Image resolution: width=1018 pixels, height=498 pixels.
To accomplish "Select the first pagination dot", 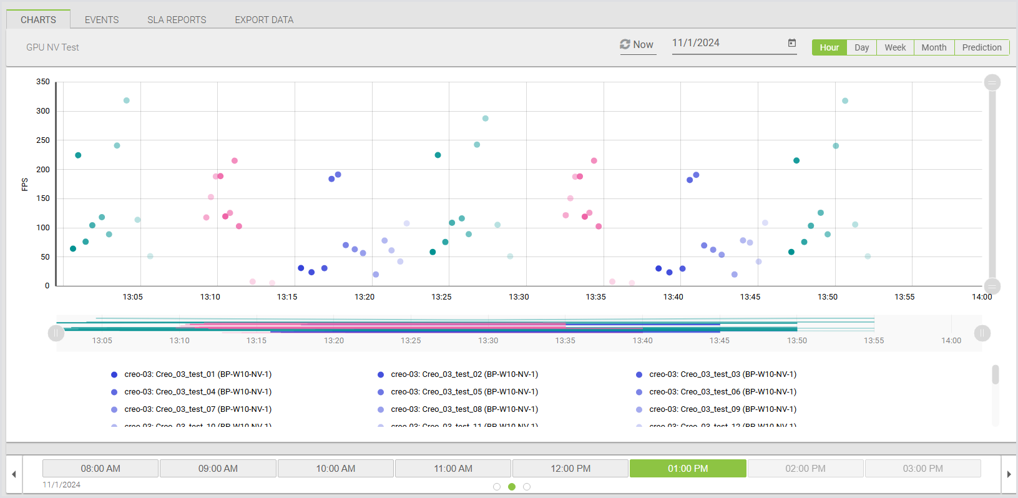I will [x=497, y=487].
